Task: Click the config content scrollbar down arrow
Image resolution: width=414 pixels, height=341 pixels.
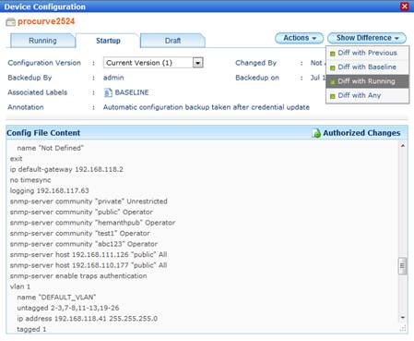Action: click(x=403, y=318)
